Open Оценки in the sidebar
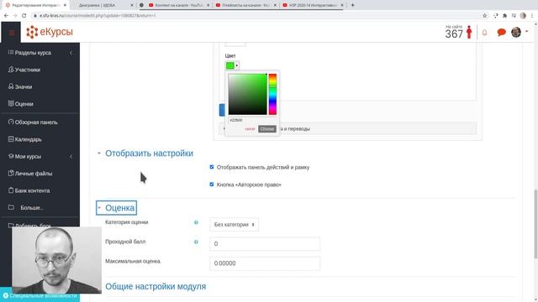The height and width of the screenshot is (302, 538). [24, 104]
